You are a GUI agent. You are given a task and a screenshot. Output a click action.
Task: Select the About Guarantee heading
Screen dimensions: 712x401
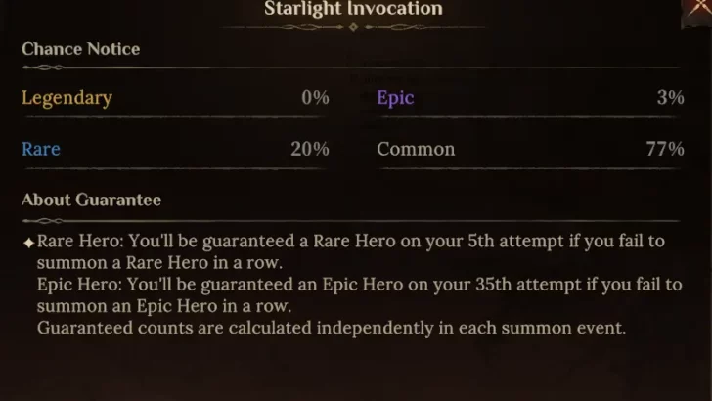[x=91, y=200]
